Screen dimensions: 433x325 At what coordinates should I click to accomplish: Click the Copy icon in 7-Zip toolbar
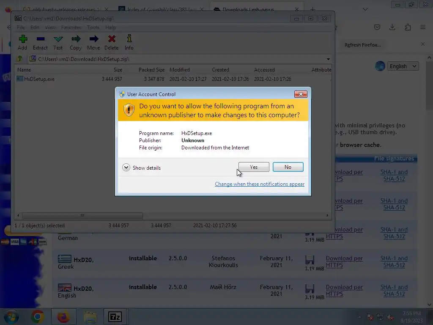click(76, 42)
